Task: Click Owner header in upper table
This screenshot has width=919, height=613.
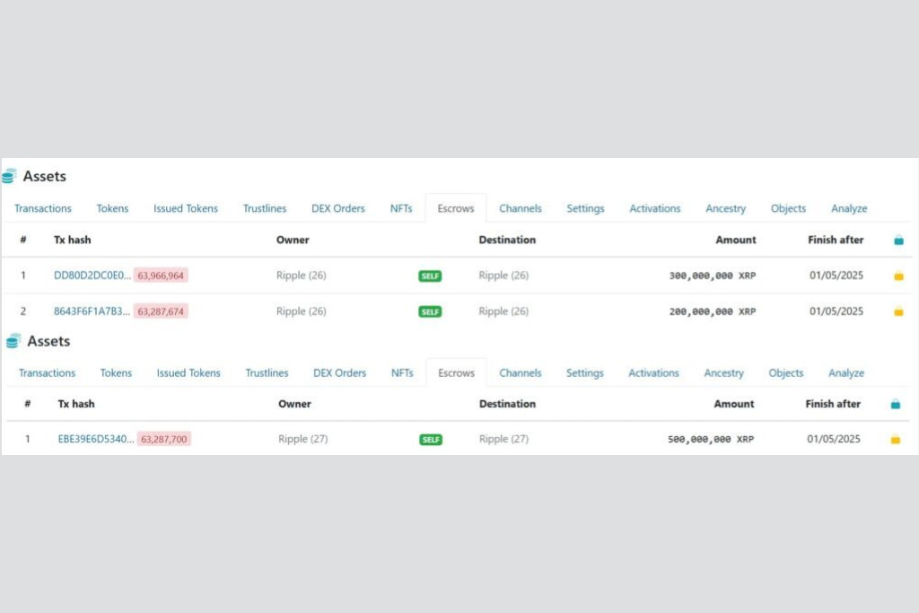Action: click(x=293, y=240)
